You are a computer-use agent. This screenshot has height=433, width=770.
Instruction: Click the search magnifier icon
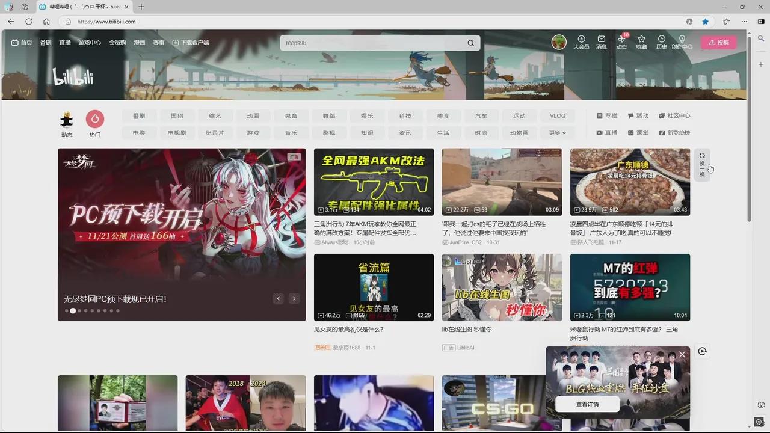coord(471,43)
